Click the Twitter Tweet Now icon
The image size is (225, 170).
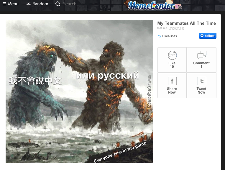pyautogui.click(x=202, y=81)
